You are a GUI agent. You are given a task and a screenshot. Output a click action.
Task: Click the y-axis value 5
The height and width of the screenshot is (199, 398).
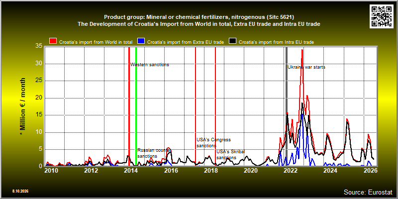[41, 150]
